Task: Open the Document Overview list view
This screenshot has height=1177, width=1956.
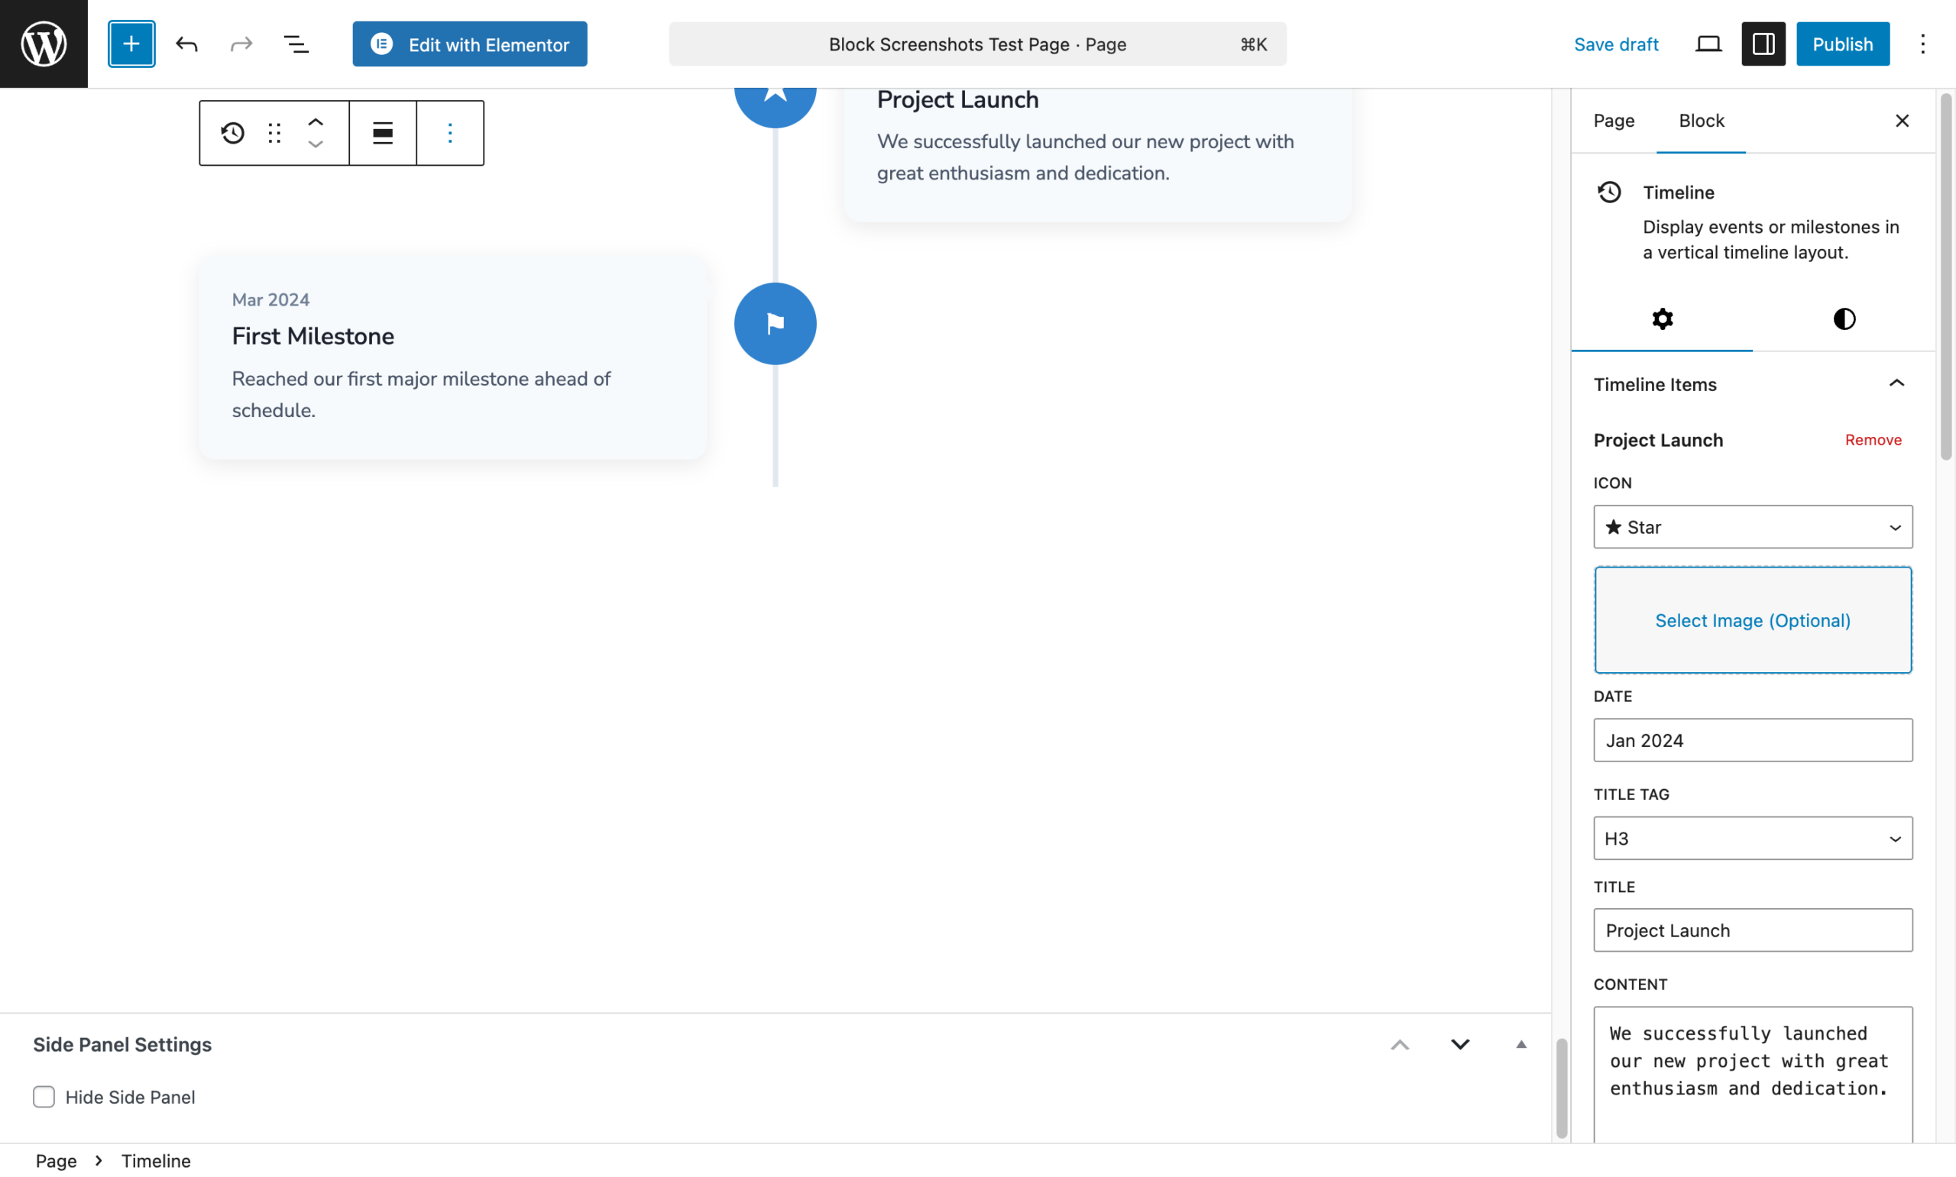Action: click(x=295, y=44)
